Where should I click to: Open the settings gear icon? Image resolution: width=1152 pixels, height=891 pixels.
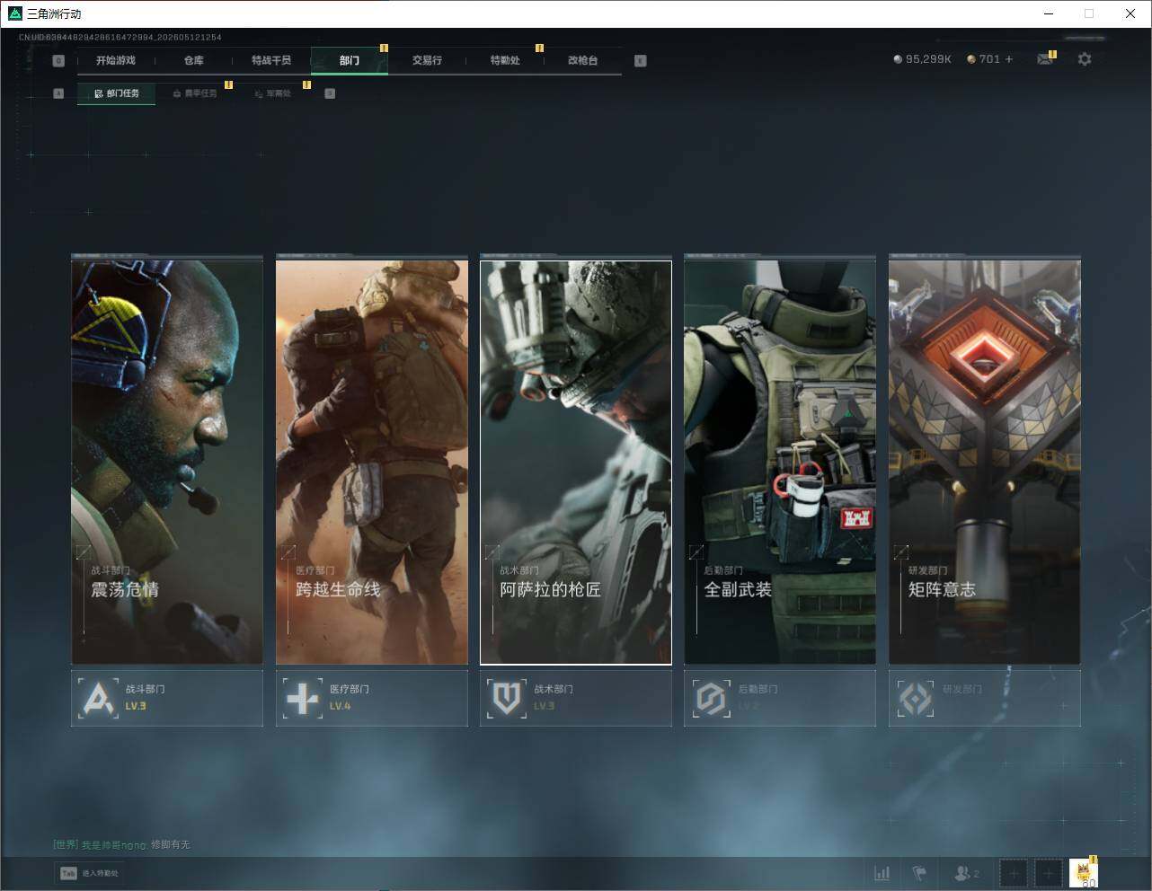click(1085, 59)
